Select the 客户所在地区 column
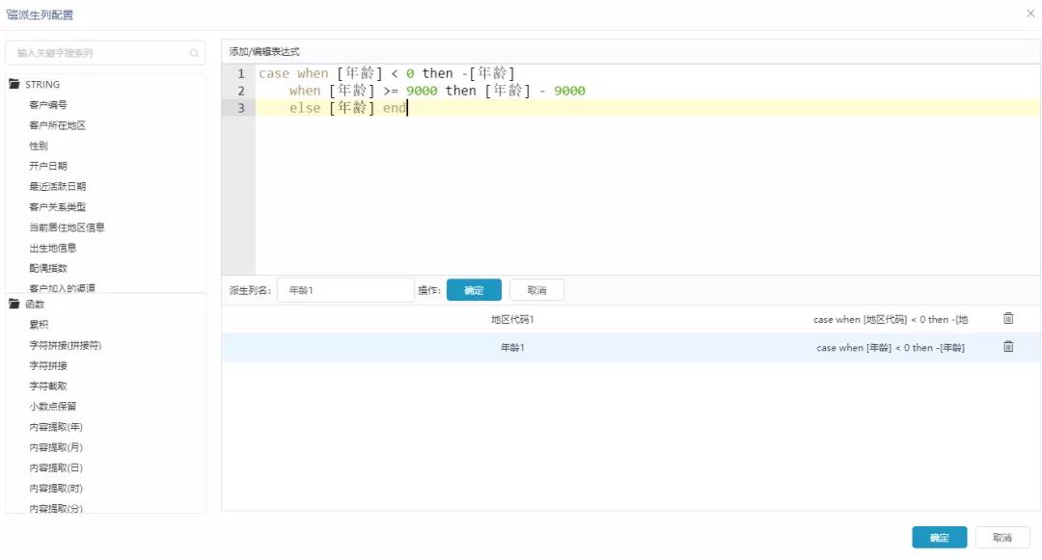The width and height of the screenshot is (1042, 560). click(57, 125)
